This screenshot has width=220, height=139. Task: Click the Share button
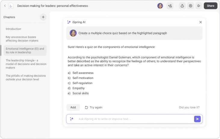[210, 6]
